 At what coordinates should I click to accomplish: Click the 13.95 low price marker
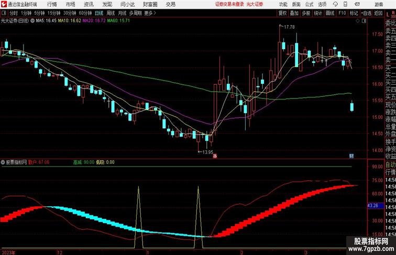(207, 152)
